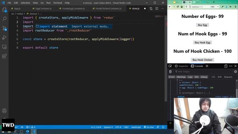The image size is (238, 134).
Task: Toggle the Info filter in the console
Action: tap(197, 77)
